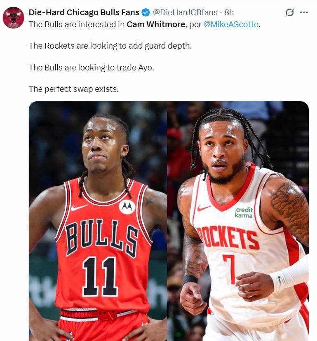Click the number 7 on the Rockets jersey

pos(229,269)
